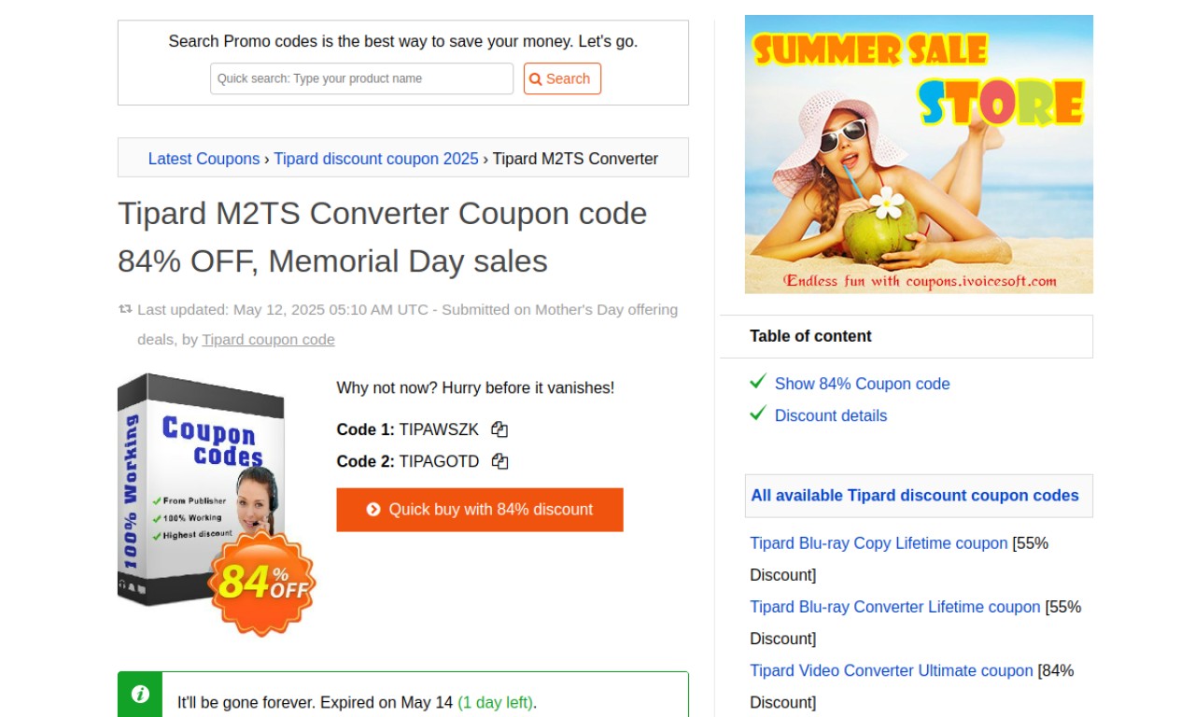Screen dimensions: 1195x717
Task: Jump to Discount details section
Action: coord(831,415)
